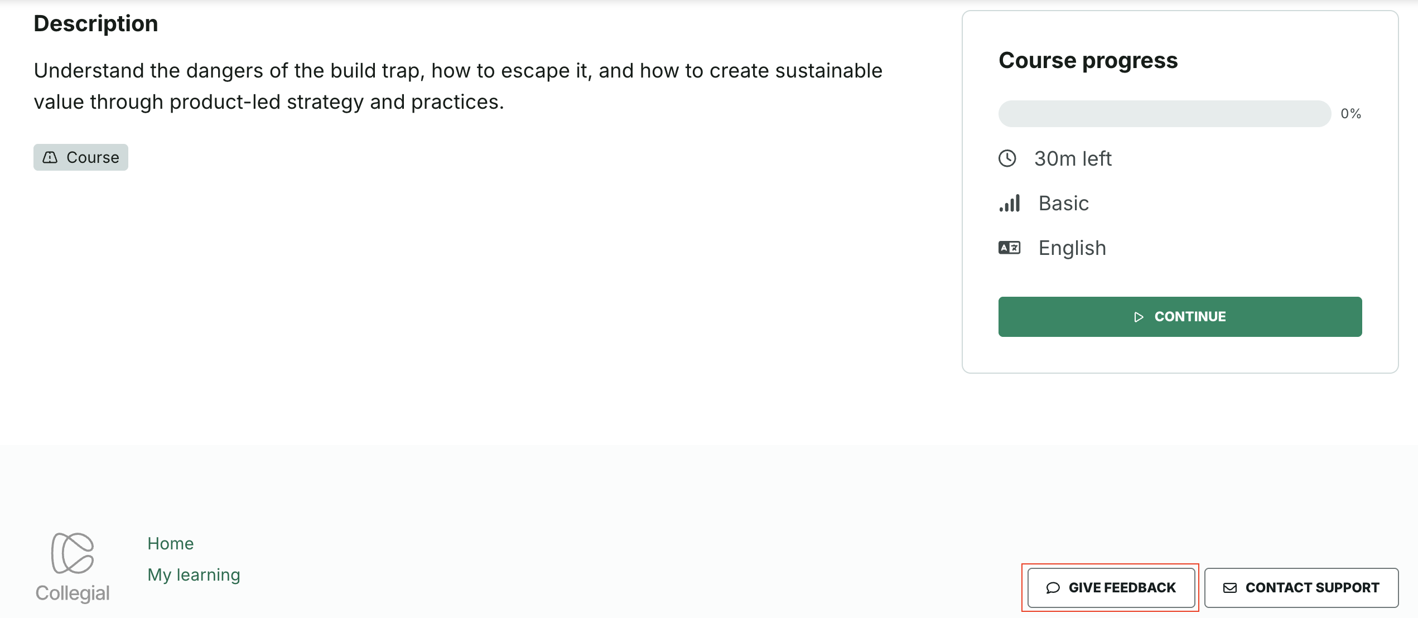Click the course progress bar
Image resolution: width=1418 pixels, height=618 pixels.
pos(1164,114)
